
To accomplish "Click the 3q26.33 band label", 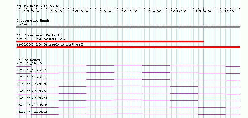I will 23,24.
